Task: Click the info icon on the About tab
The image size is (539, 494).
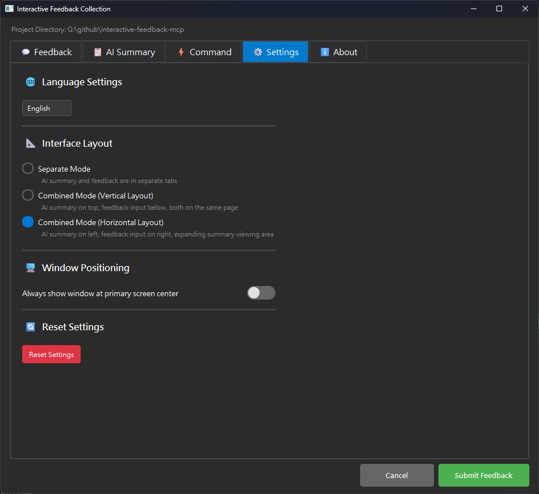Action: pos(325,51)
